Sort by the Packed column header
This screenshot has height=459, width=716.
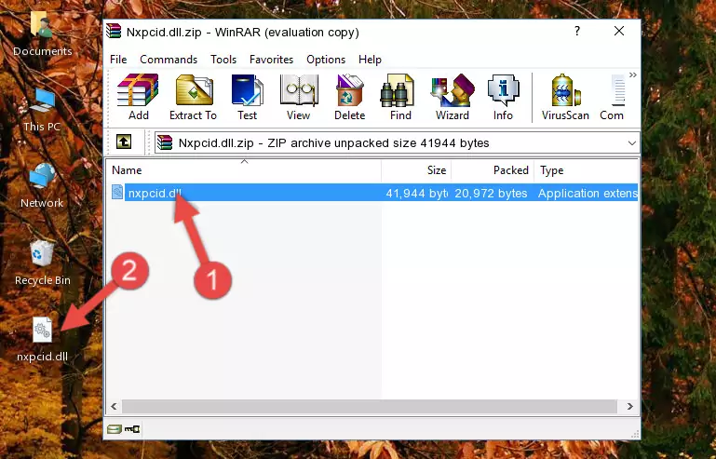click(x=493, y=170)
